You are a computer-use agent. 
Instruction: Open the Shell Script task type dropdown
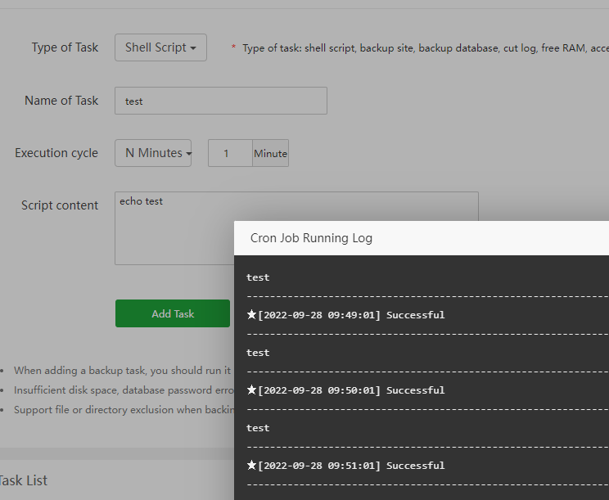point(160,47)
